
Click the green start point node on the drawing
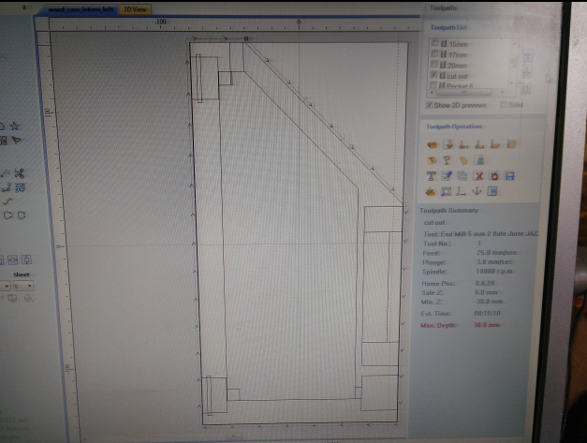pyautogui.click(x=246, y=38)
